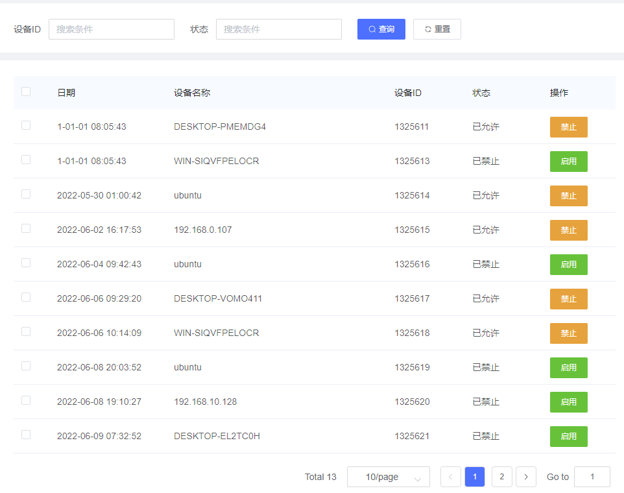624x493 pixels.
Task: Click device ID 1325617
Action: 412,299
